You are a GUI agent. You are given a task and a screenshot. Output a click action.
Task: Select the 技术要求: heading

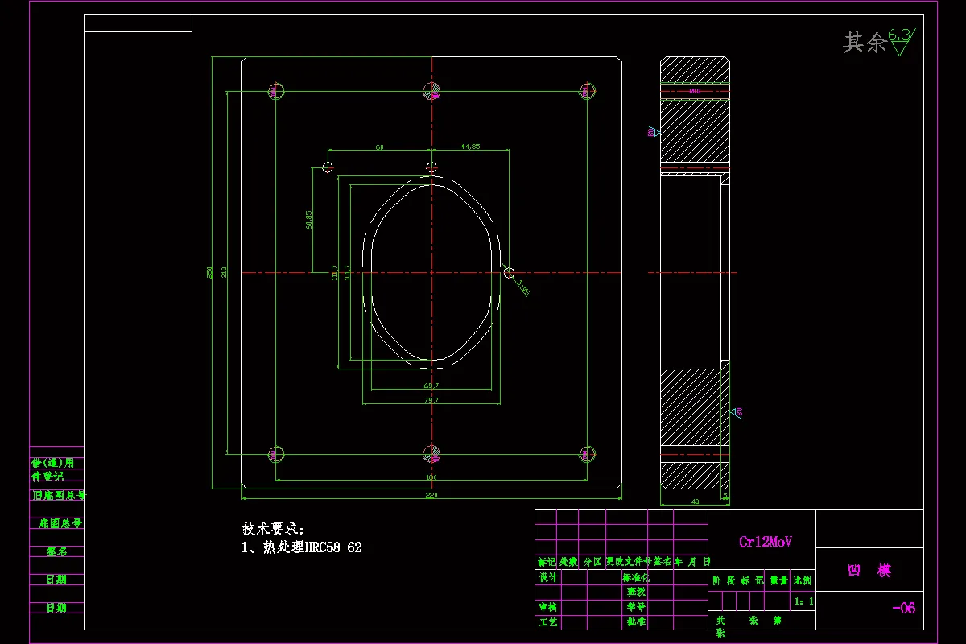[275, 529]
